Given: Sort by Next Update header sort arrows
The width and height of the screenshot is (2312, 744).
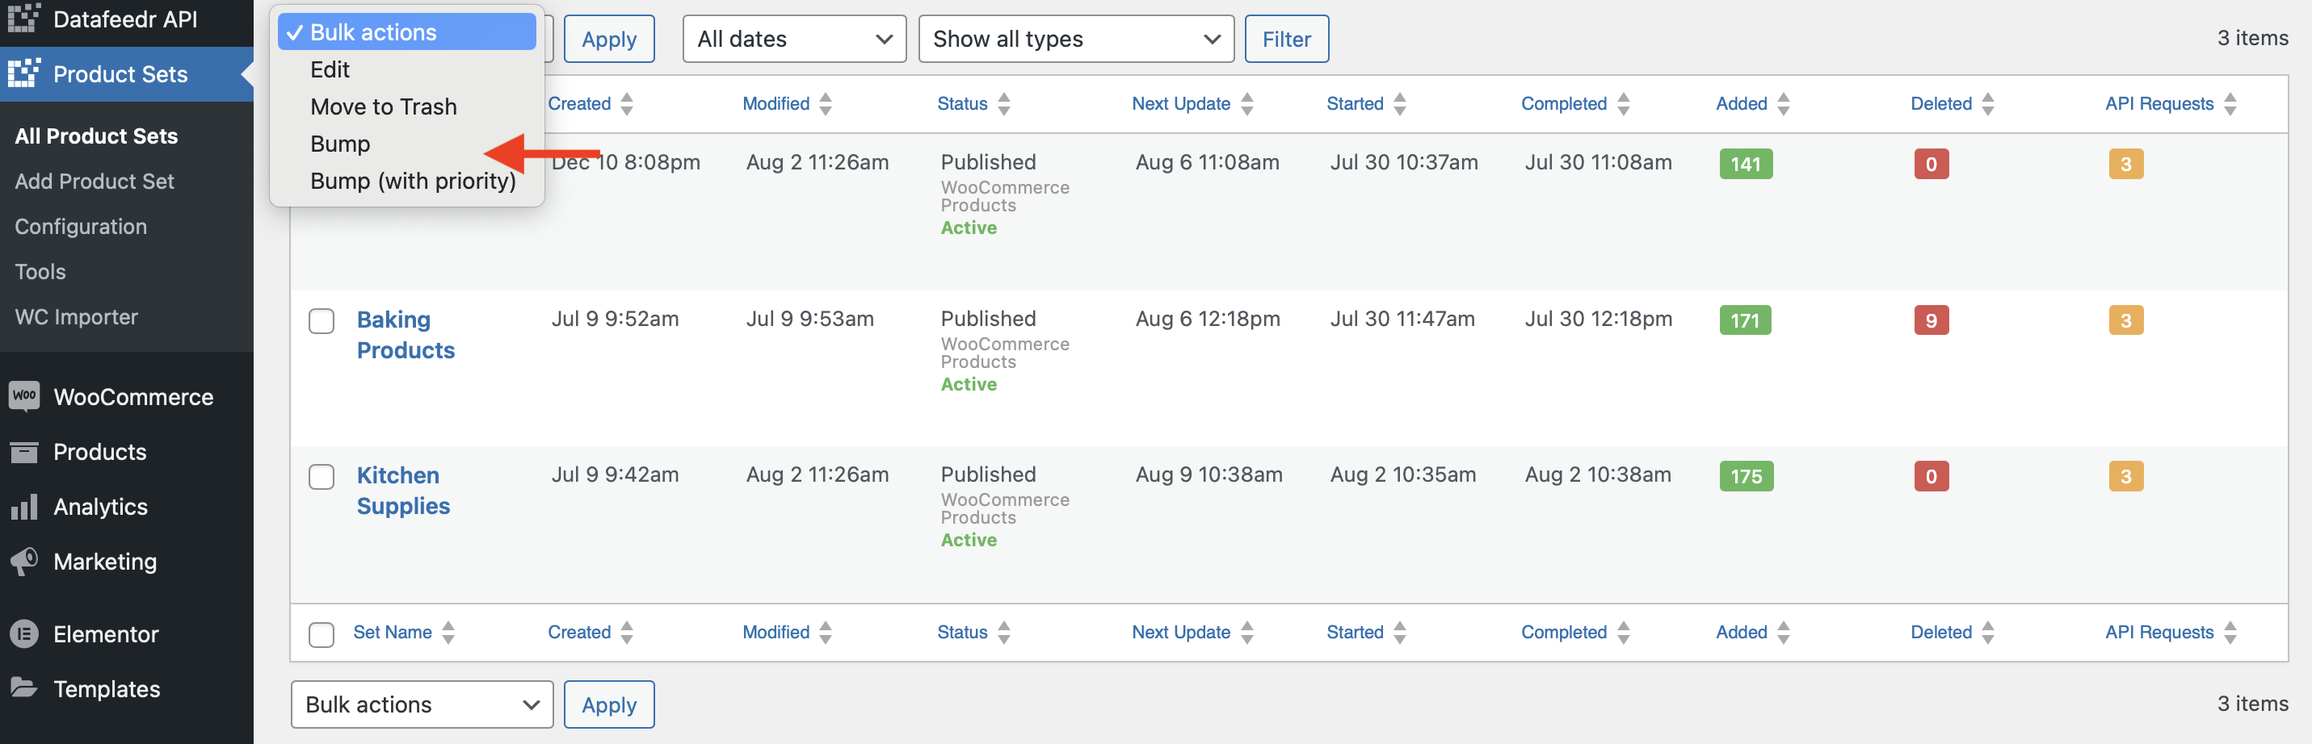Looking at the screenshot, I should tap(1246, 104).
